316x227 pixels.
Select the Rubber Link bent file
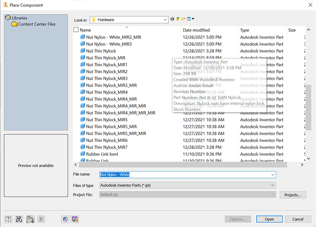[x=102, y=154]
